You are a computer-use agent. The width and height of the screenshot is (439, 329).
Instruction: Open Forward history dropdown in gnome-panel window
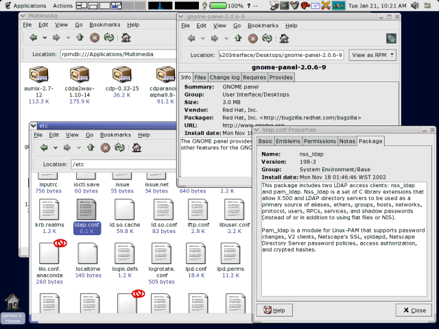click(226, 38)
